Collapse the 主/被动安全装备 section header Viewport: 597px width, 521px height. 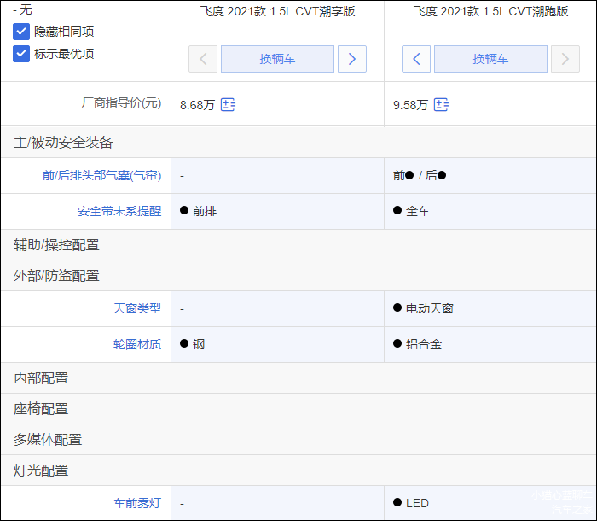(x=63, y=143)
